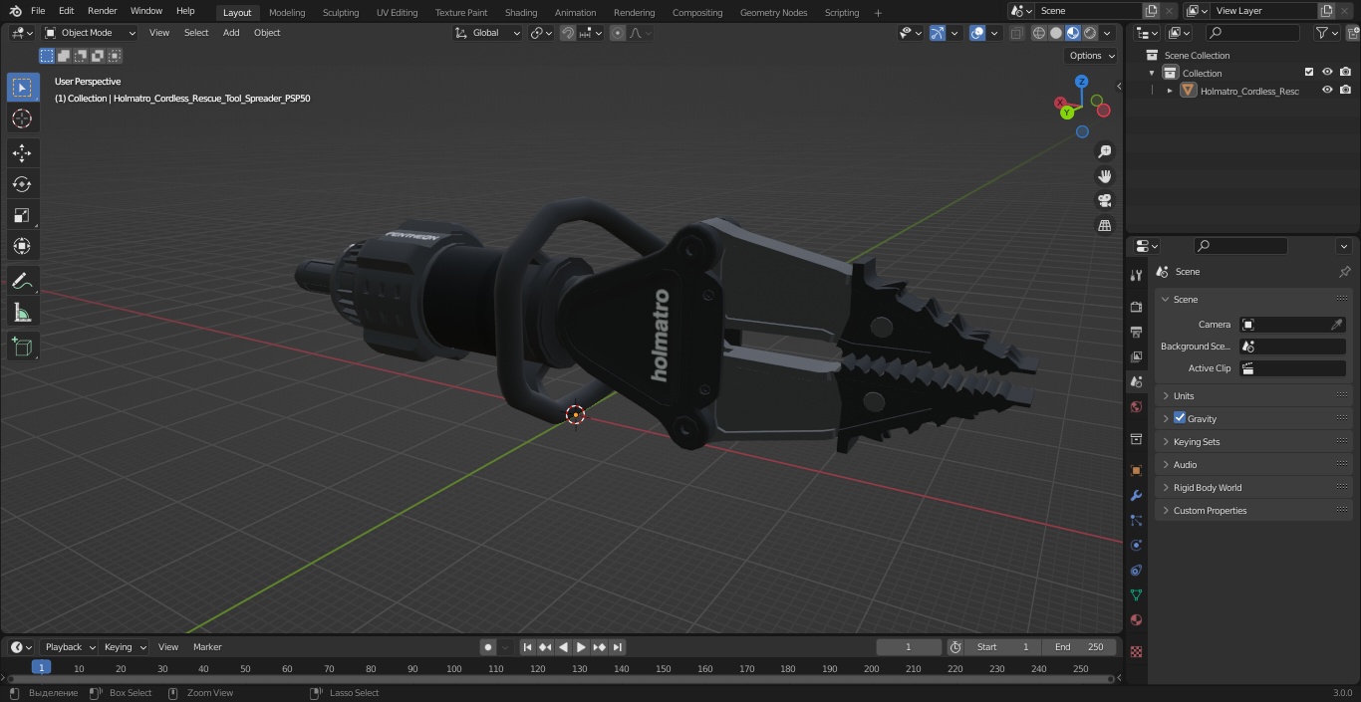
Task: Click the zoom viewport magnifier icon
Action: tap(1104, 151)
